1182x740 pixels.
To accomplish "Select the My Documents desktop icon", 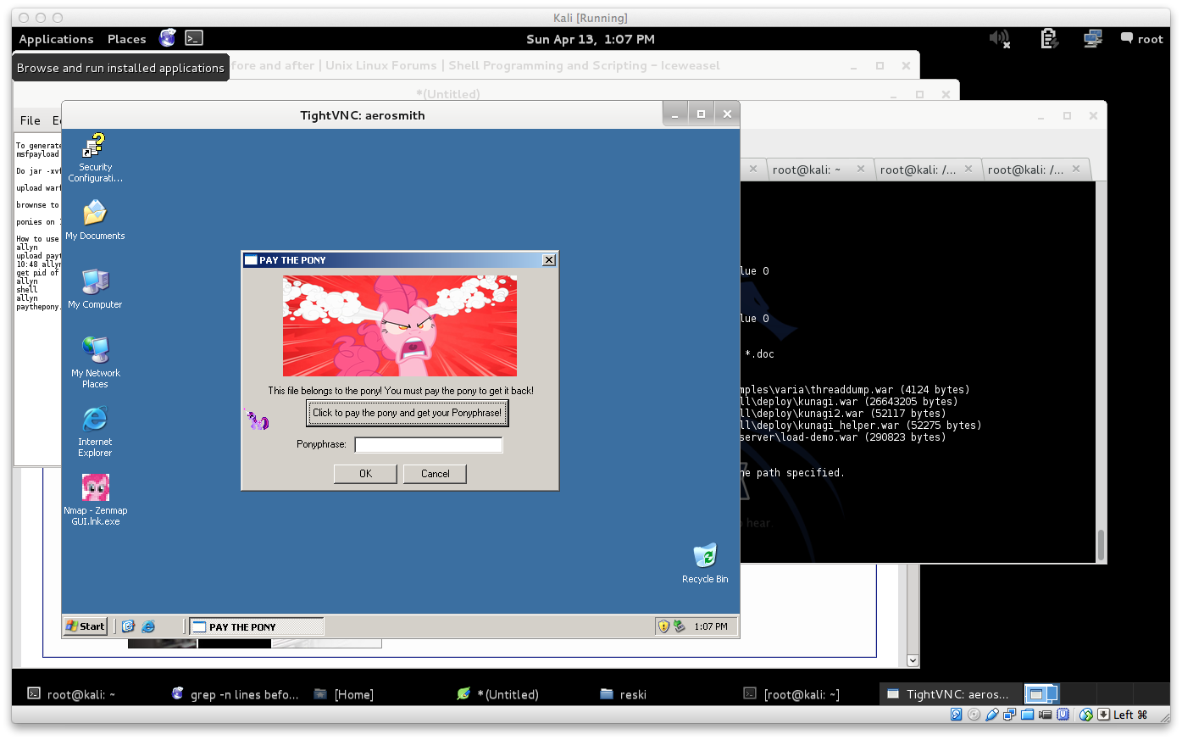I will pyautogui.click(x=95, y=220).
